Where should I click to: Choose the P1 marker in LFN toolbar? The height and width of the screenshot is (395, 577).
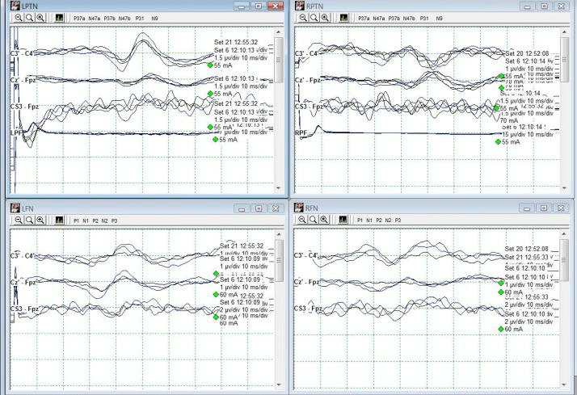pos(77,220)
